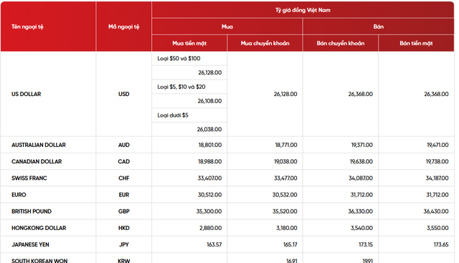Click JPY cash buy rate 163.57
Screen dimensions: 459x263
click(214, 245)
